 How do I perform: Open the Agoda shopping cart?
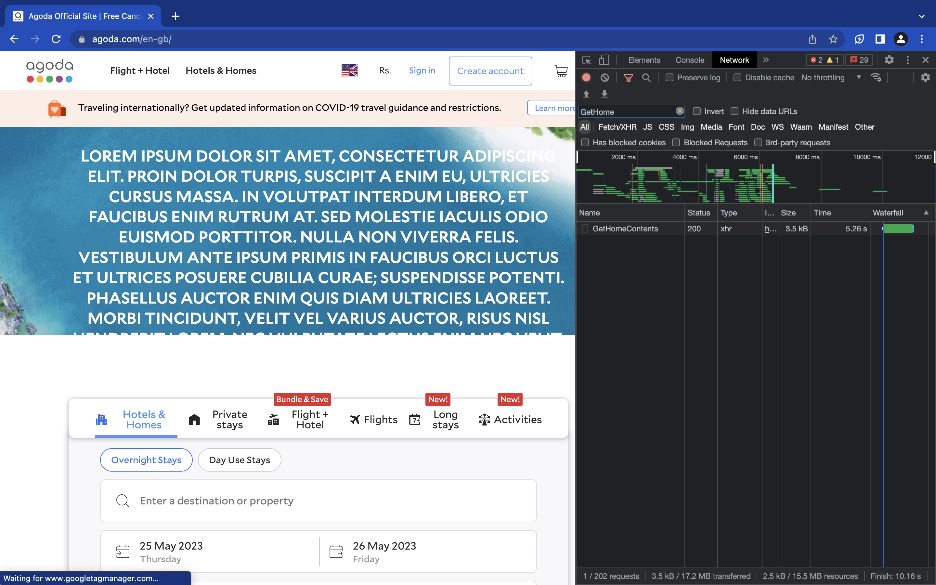click(561, 71)
